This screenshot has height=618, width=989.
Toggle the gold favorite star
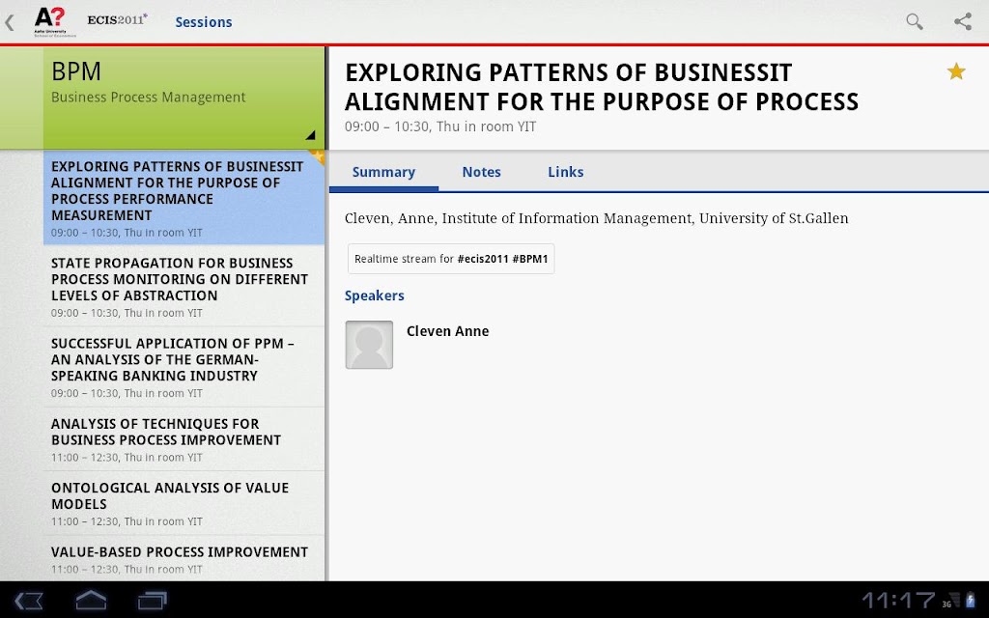956,71
